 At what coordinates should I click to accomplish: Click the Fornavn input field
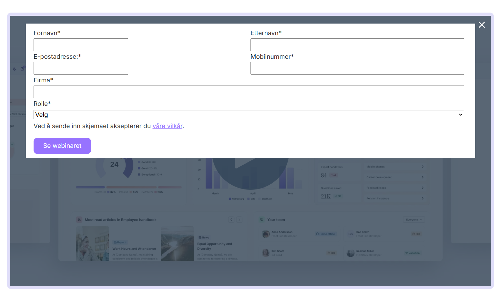click(81, 45)
